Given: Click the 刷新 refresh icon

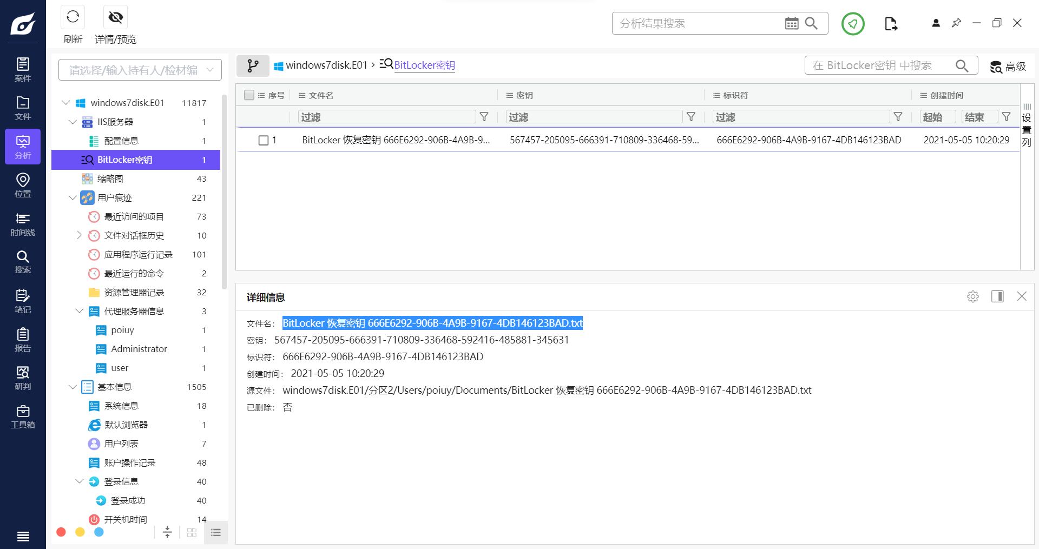Looking at the screenshot, I should [x=73, y=17].
